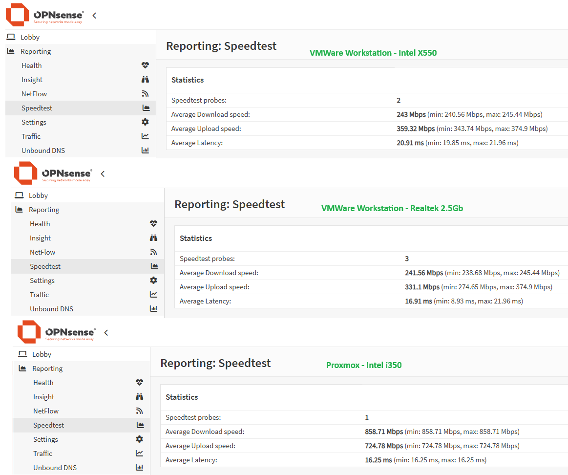The image size is (568, 475).
Task: Open Health heart icon in Realtek 2.5Gb panel
Action: coord(153,224)
